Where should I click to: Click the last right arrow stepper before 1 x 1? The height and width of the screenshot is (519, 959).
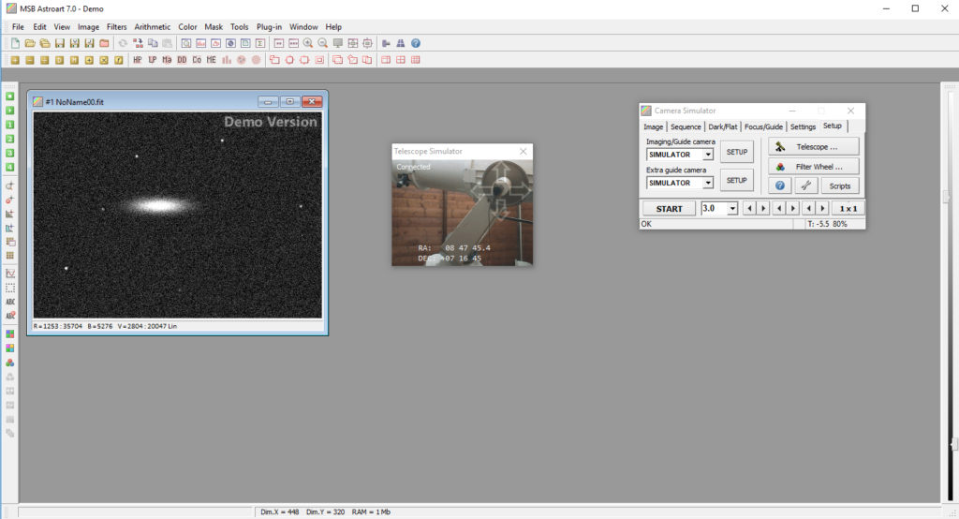coord(822,209)
